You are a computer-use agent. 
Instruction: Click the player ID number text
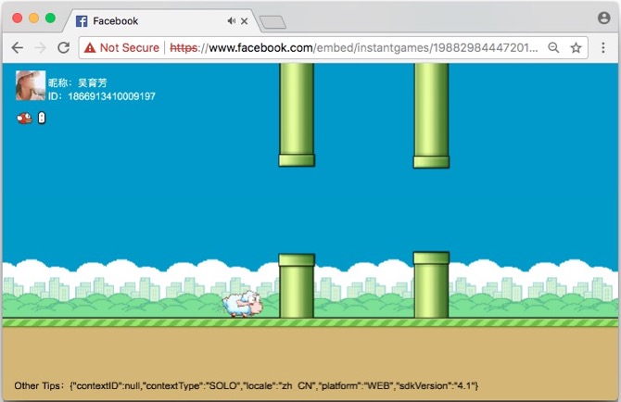click(111, 96)
